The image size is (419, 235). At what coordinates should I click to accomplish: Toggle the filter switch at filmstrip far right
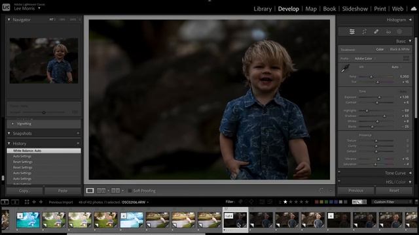[x=416, y=202]
